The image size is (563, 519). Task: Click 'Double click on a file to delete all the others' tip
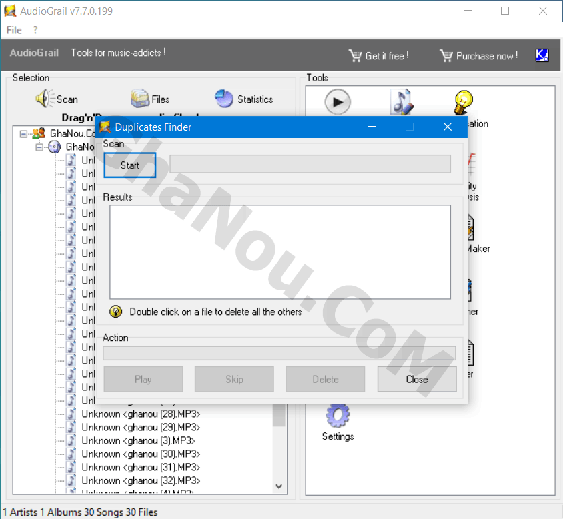pos(215,312)
